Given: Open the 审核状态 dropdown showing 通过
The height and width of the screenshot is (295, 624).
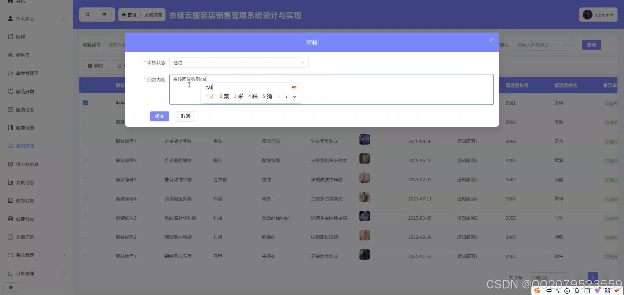Looking at the screenshot, I should pos(239,62).
